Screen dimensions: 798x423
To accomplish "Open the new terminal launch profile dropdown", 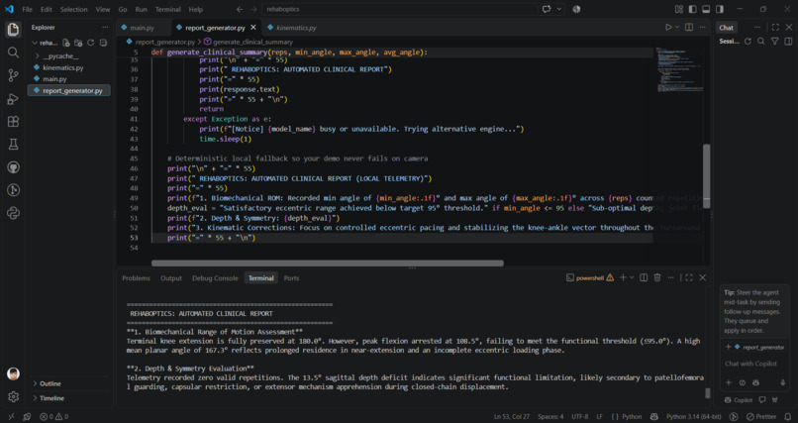I will pos(632,277).
